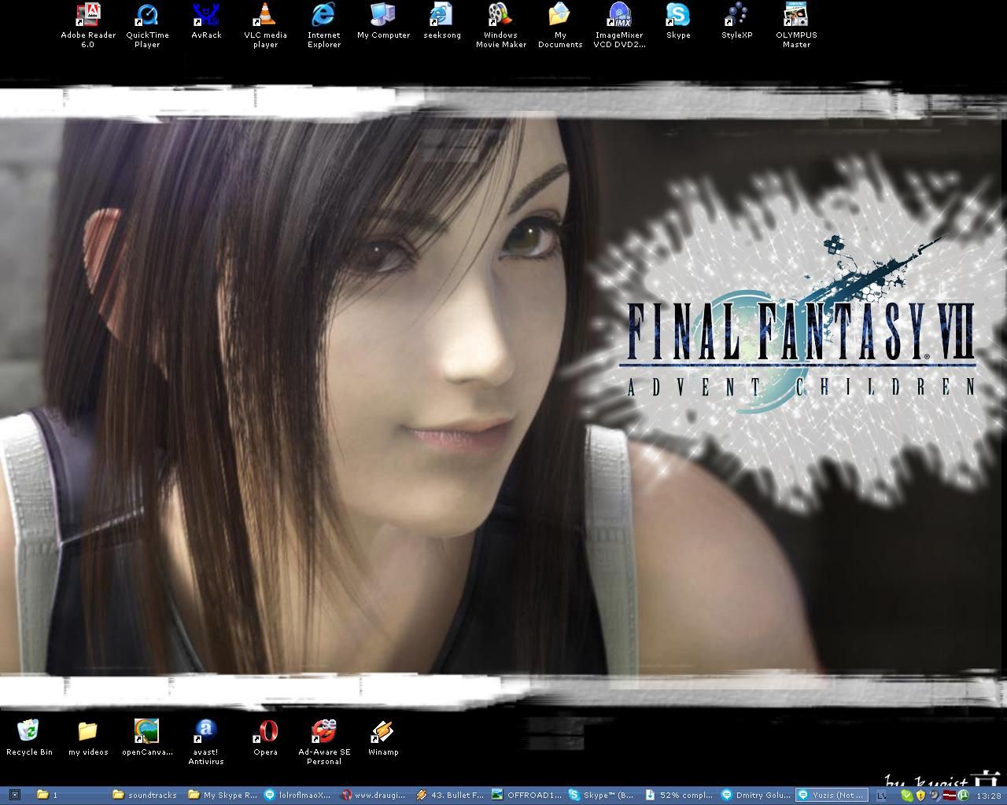
Task: Activate the My Skype R... taskbar window
Action: point(222,796)
